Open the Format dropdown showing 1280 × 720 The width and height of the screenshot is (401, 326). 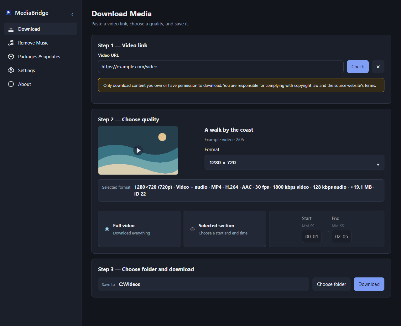click(x=294, y=162)
